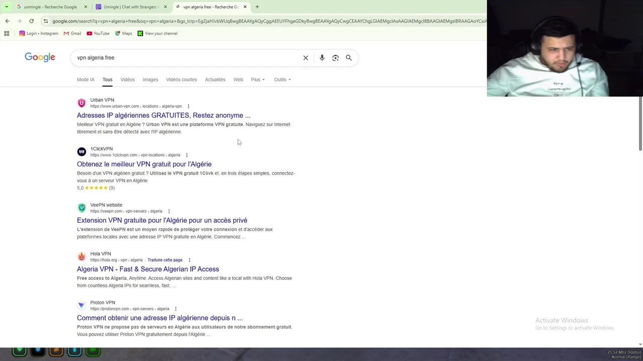Open the apps grid icon in bookmarks bar
Screen dimensions: 643x361
tap(7, 34)
